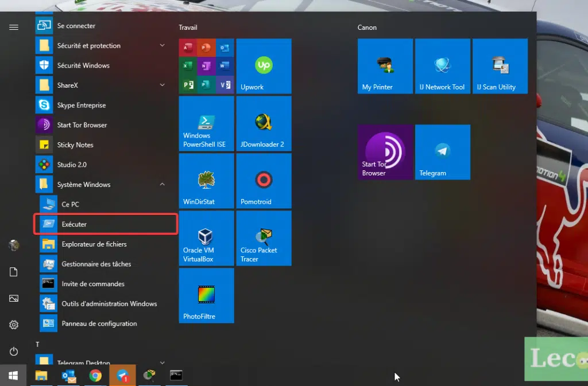Open Sécurité Windows app

[102, 65]
